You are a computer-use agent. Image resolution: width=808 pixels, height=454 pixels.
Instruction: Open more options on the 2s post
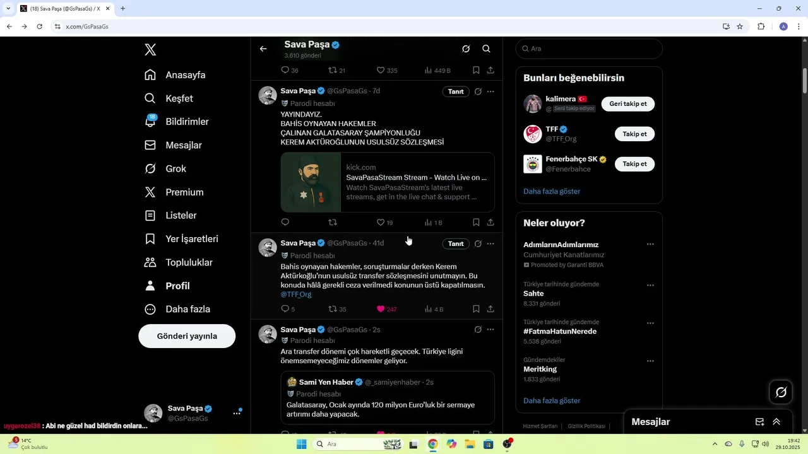(490, 330)
